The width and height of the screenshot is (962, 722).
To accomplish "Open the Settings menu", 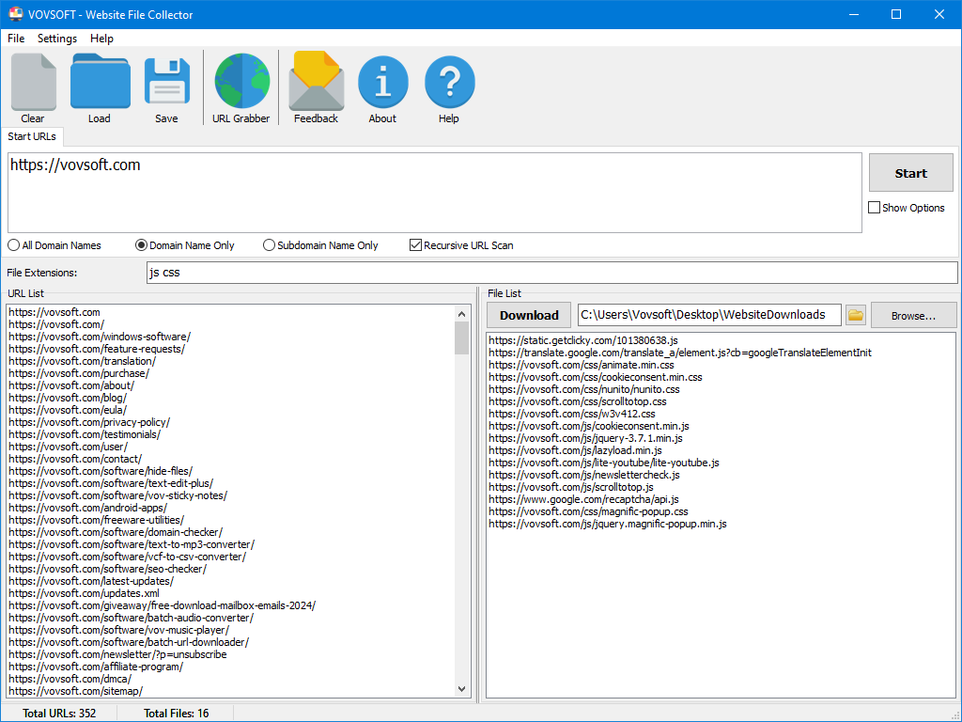I will tap(56, 39).
